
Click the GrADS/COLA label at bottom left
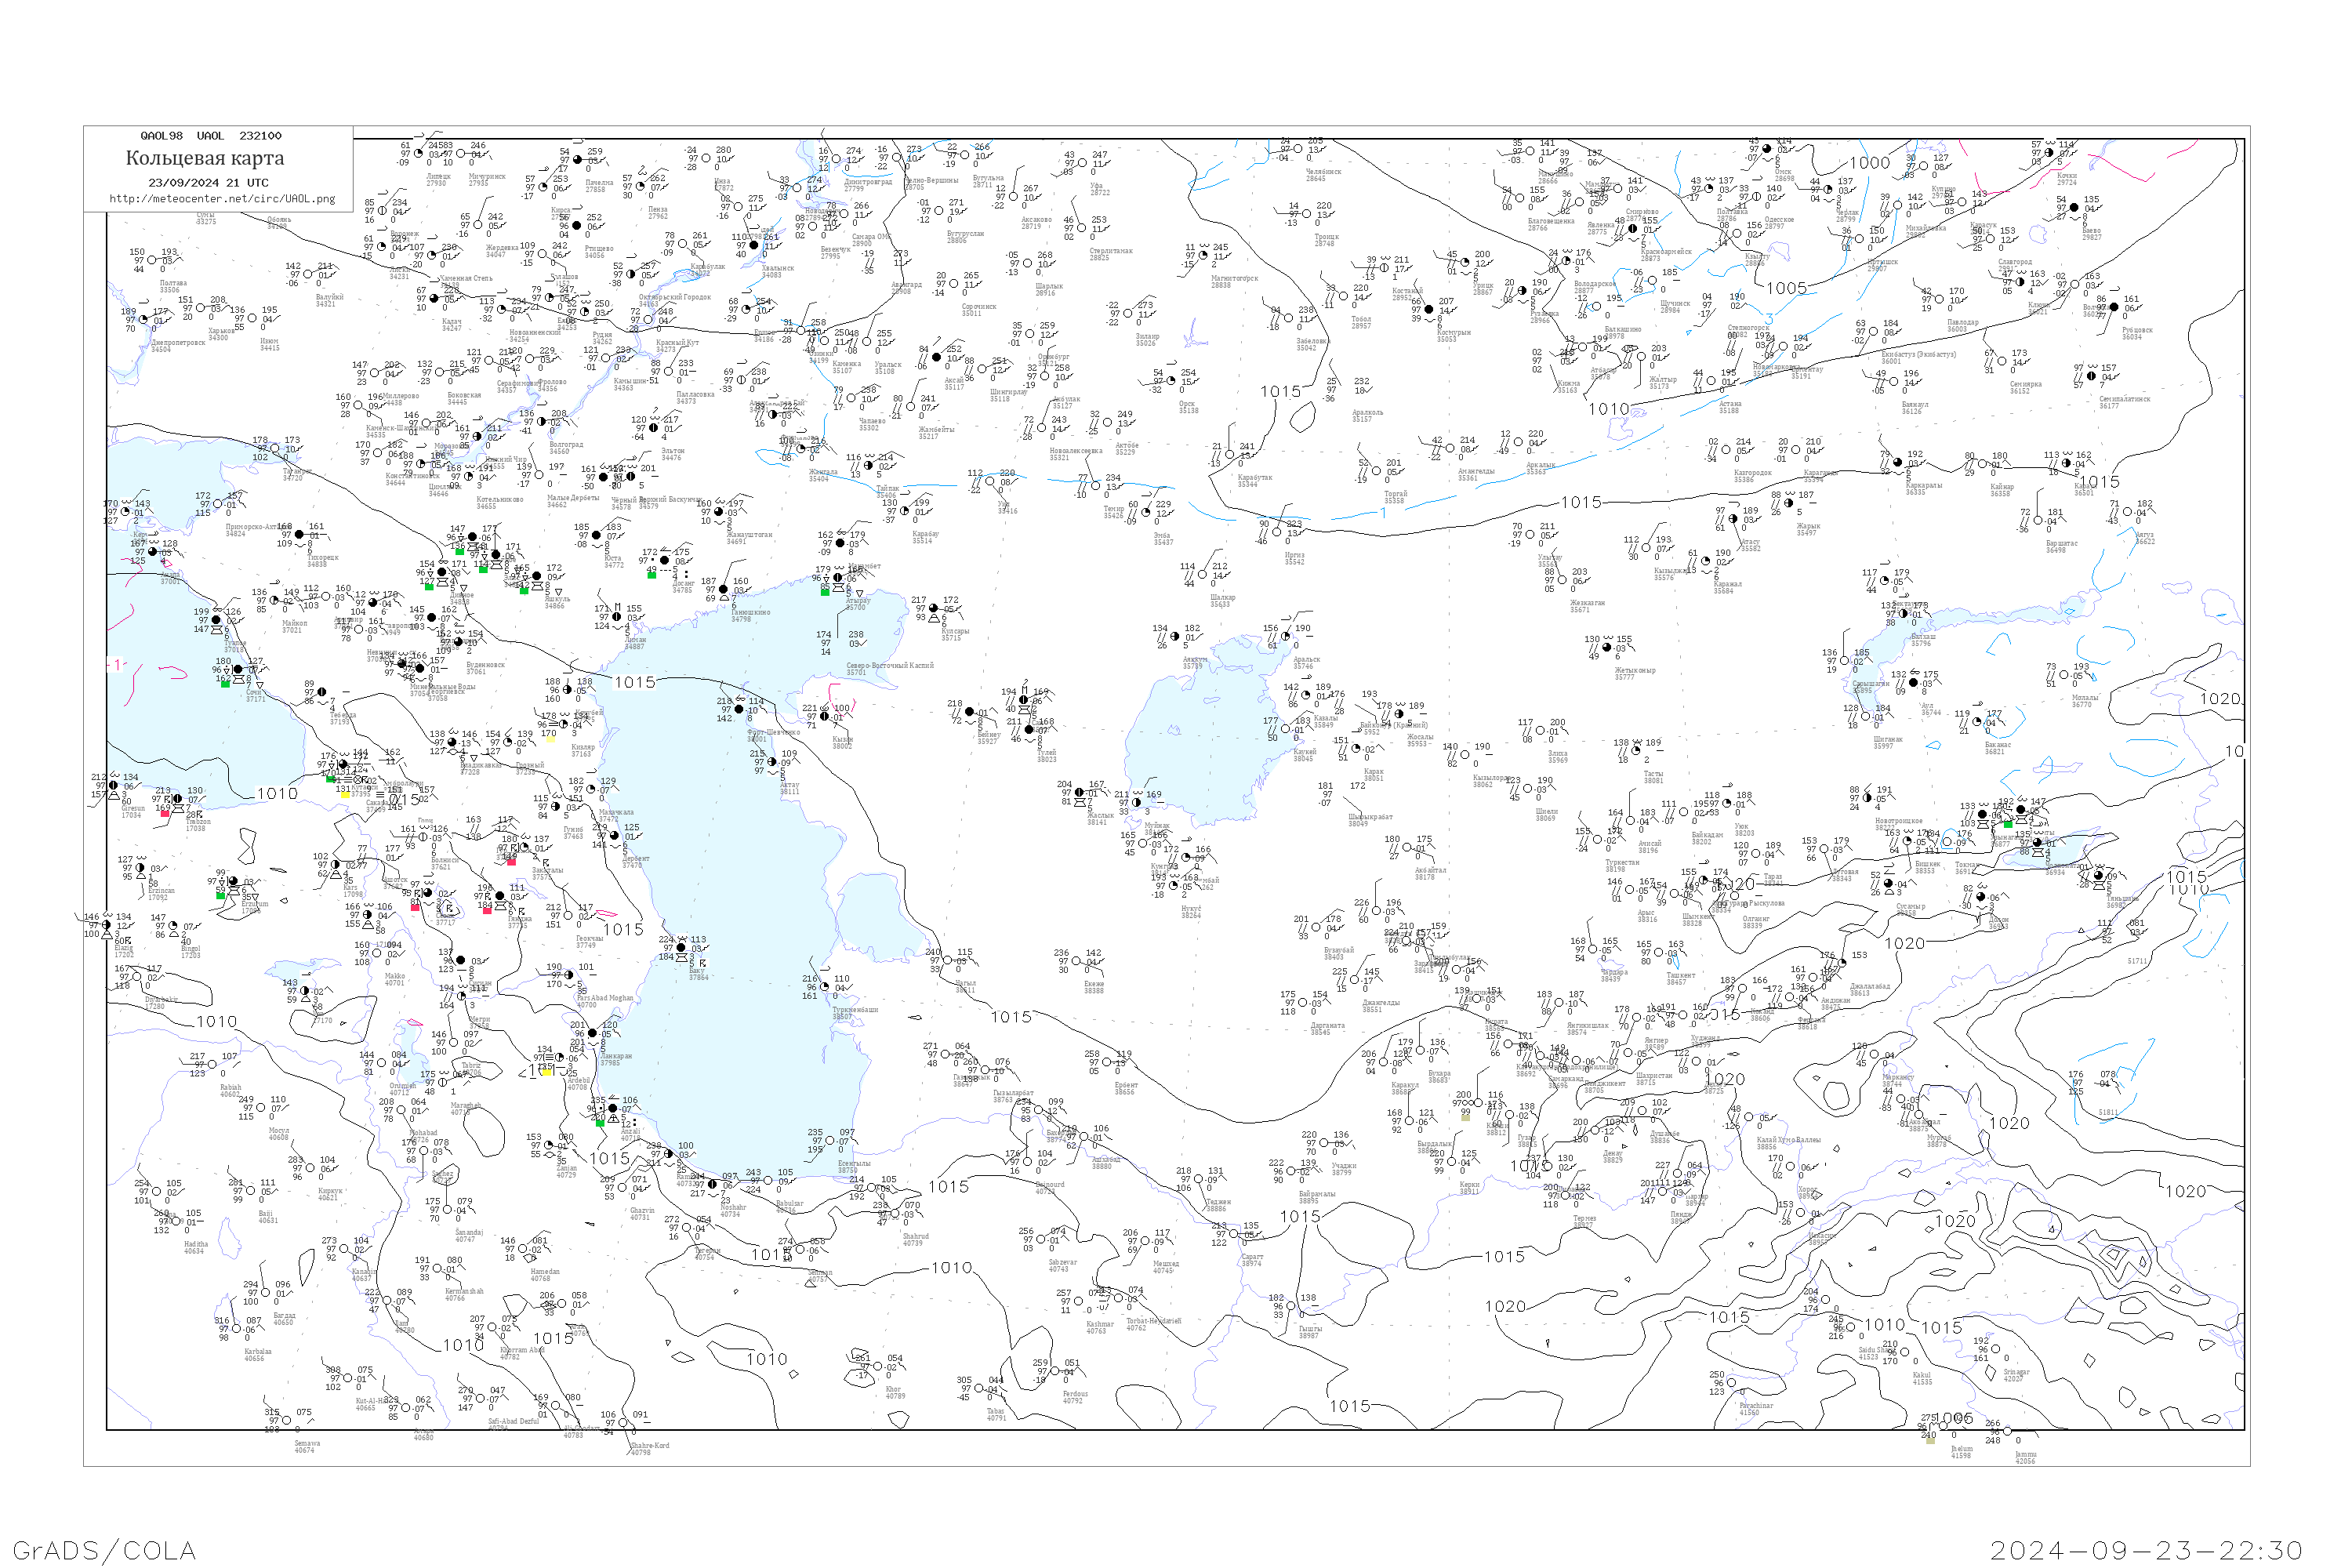(104, 1550)
